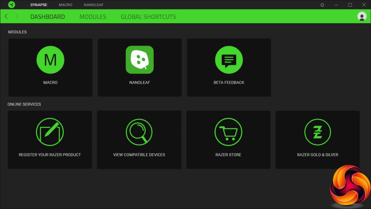Switch to the Nanoleaf top tab

[x=94, y=5]
